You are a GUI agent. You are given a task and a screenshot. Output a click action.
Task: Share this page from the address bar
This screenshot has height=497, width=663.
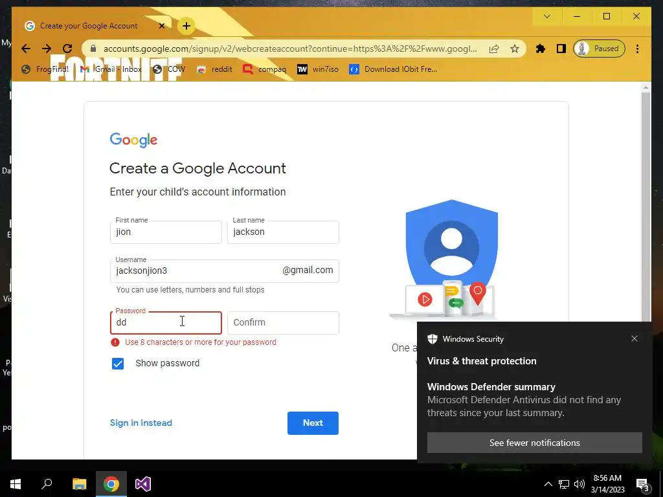pos(494,49)
